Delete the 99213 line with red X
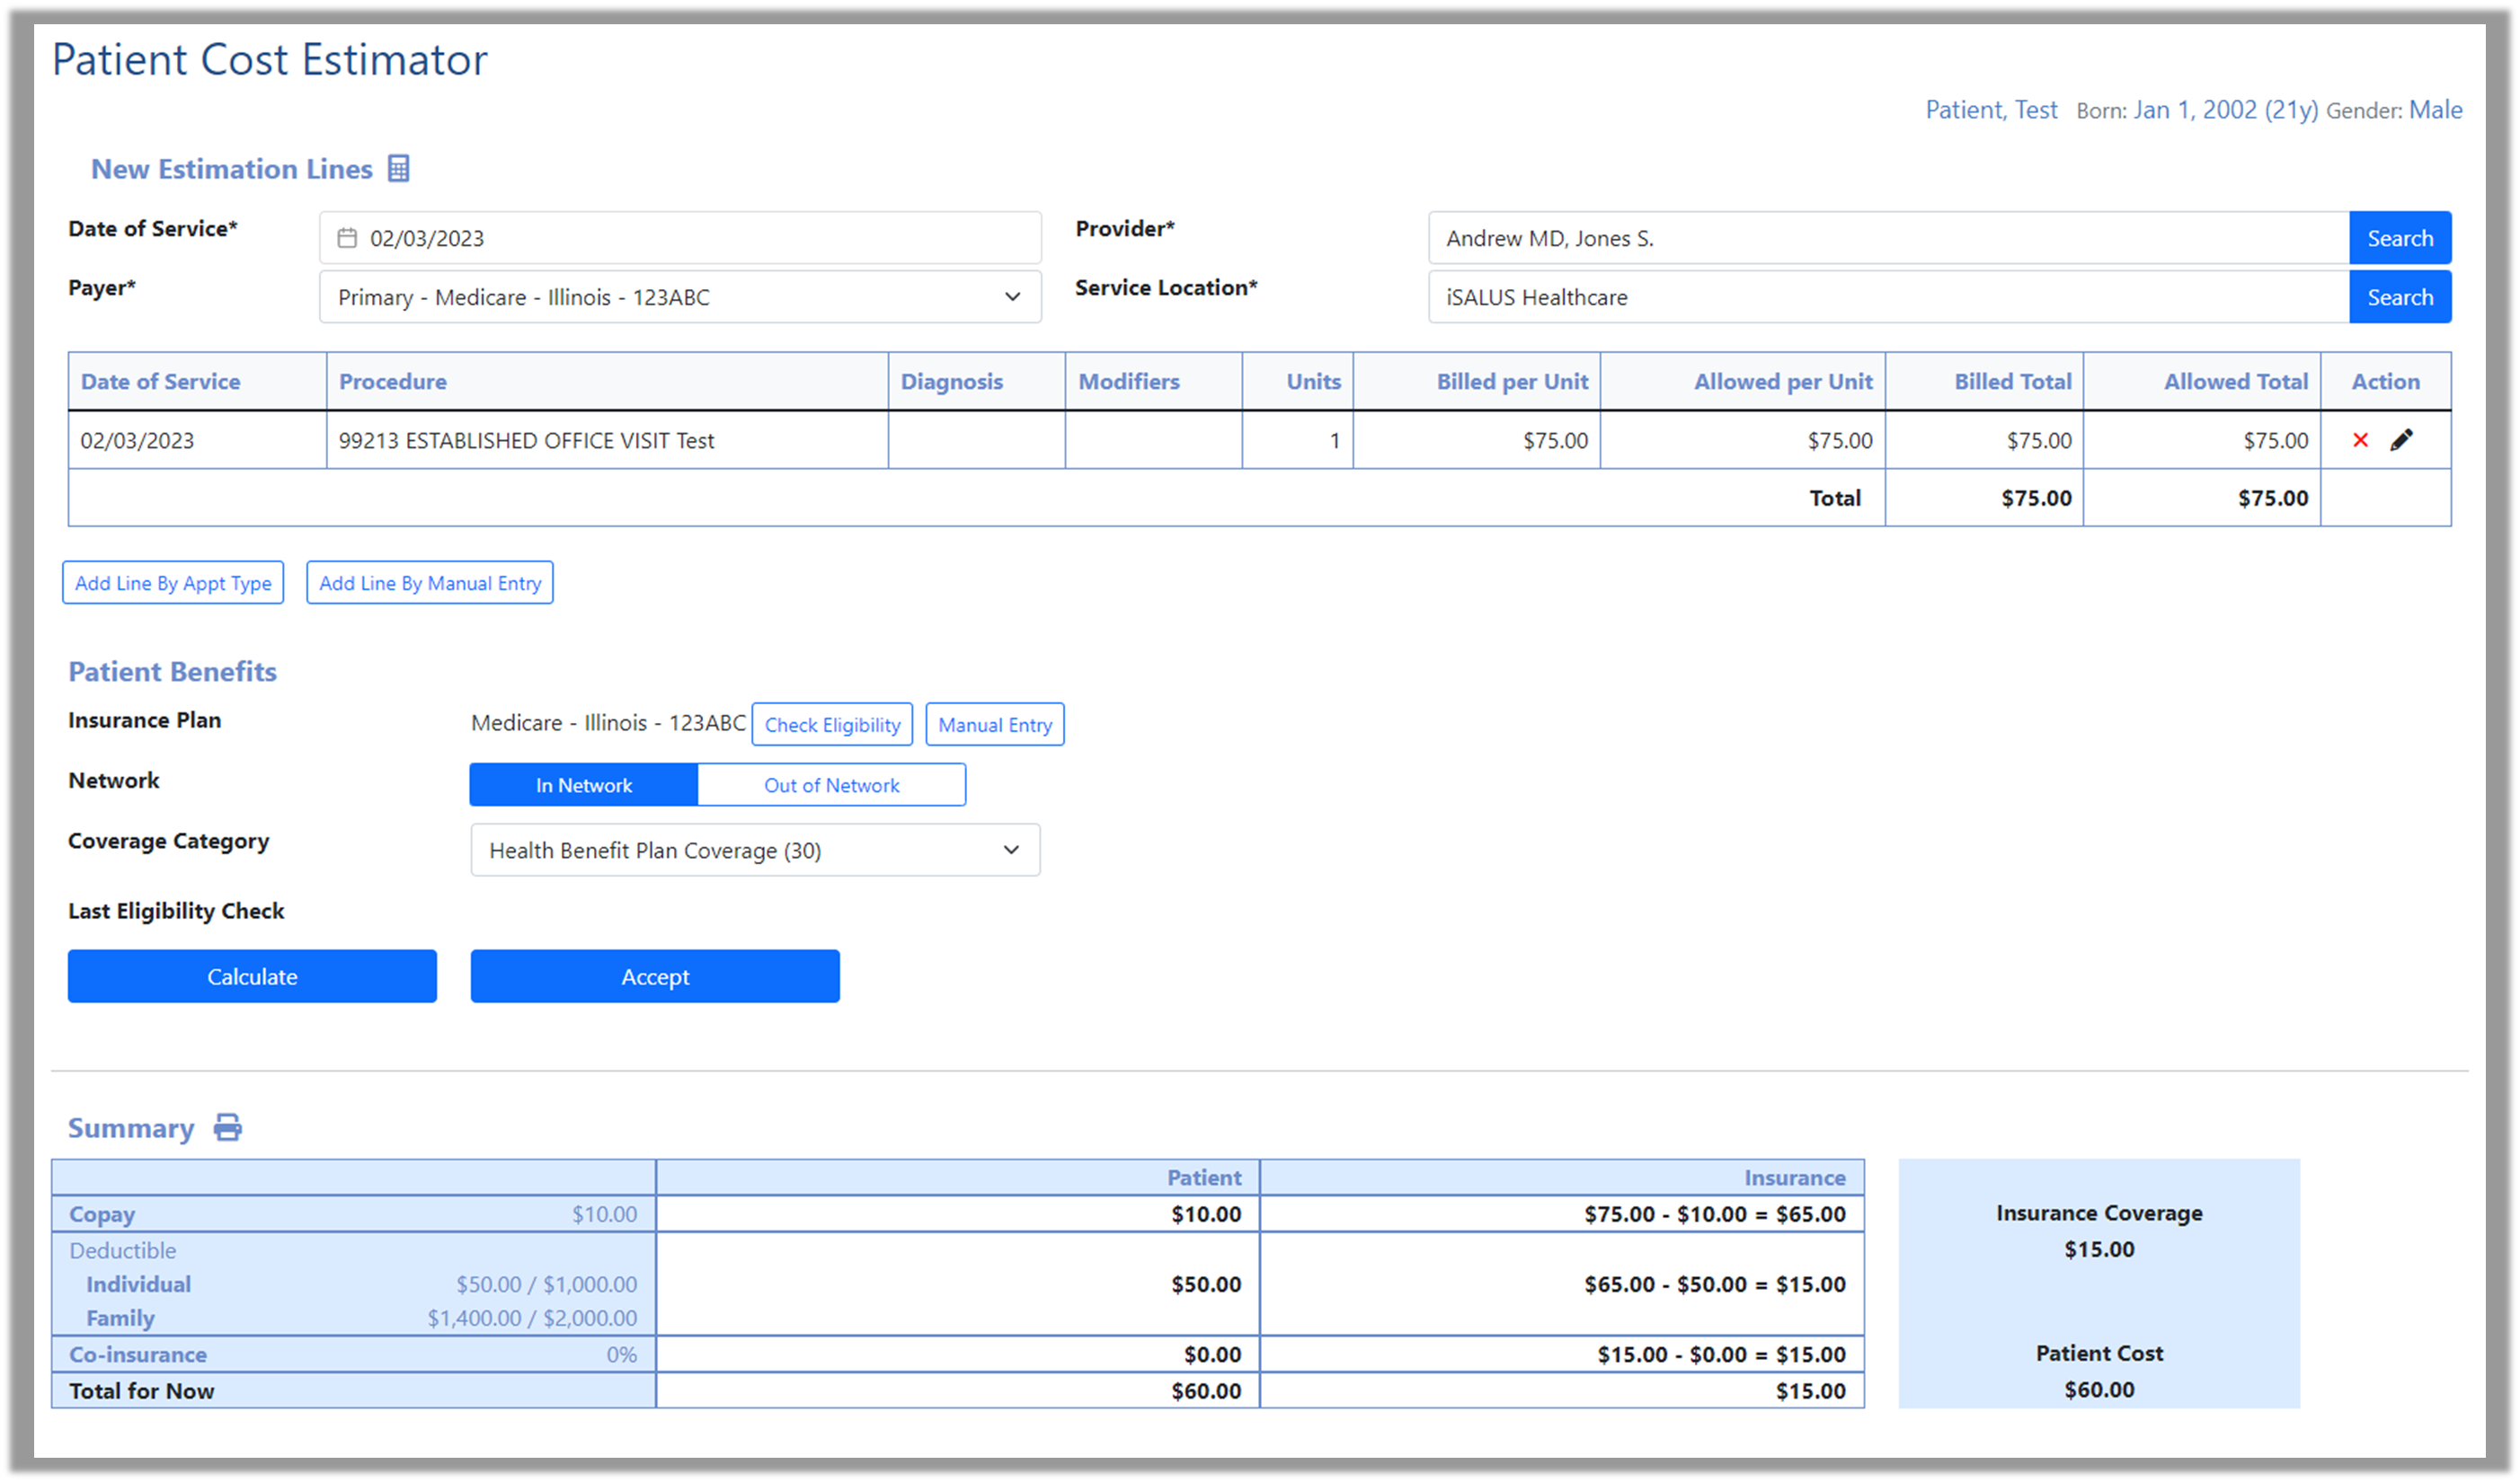The height and width of the screenshot is (1482, 2520). [2360, 440]
